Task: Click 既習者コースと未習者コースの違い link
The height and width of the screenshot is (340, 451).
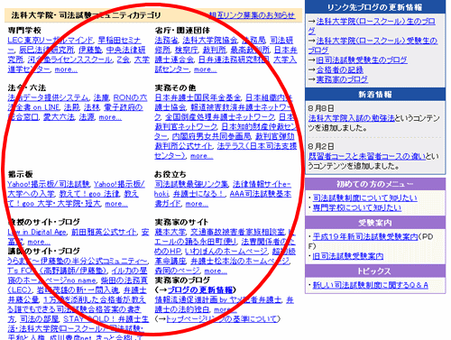Action: tap(367, 156)
